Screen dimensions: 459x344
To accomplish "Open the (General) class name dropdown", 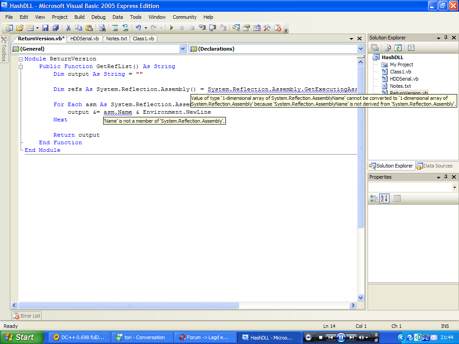I will pos(183,49).
